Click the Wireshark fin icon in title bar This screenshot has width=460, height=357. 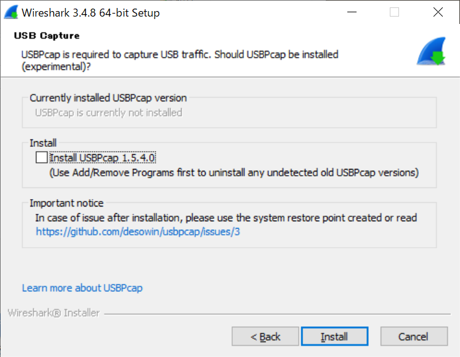tap(11, 12)
